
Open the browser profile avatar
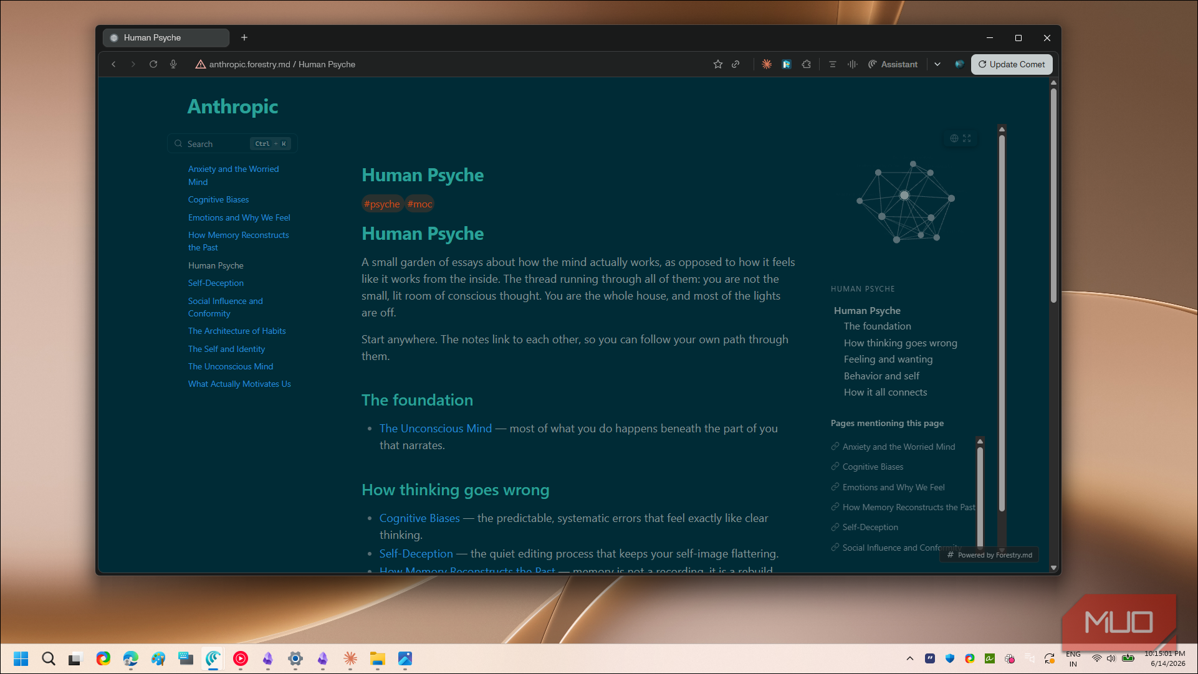pyautogui.click(x=959, y=64)
